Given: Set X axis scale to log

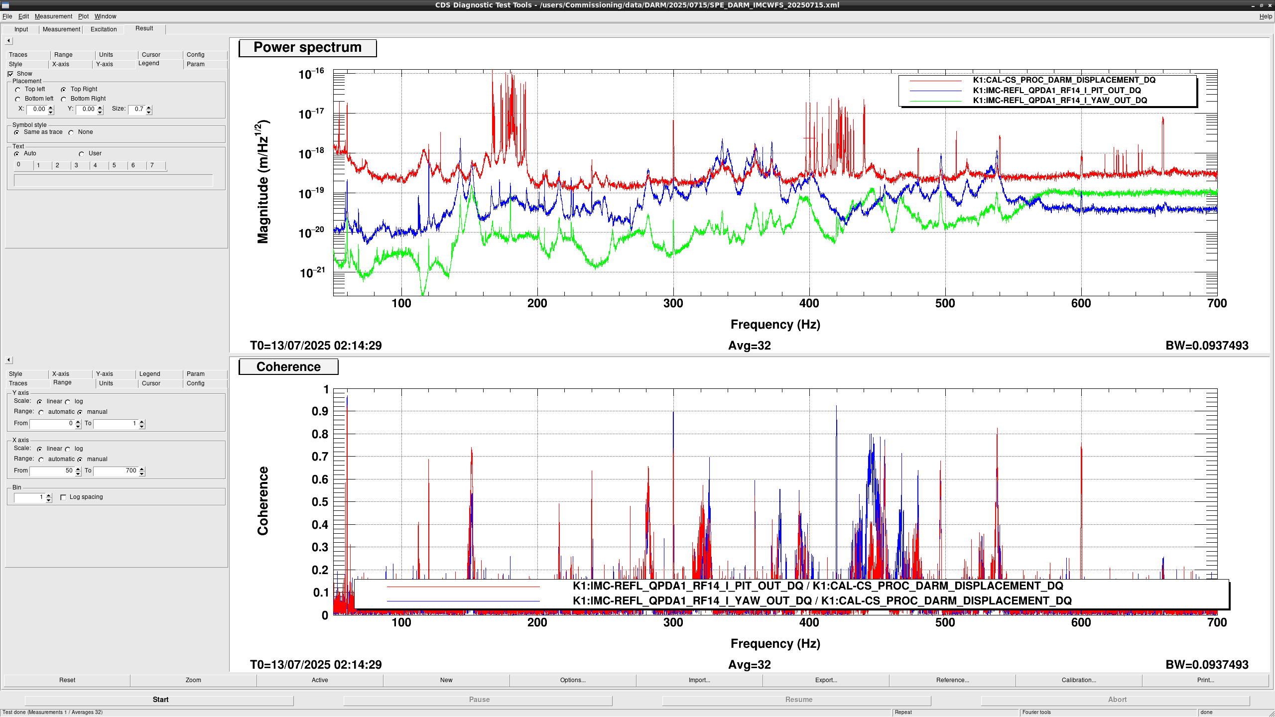Looking at the screenshot, I should point(68,449).
